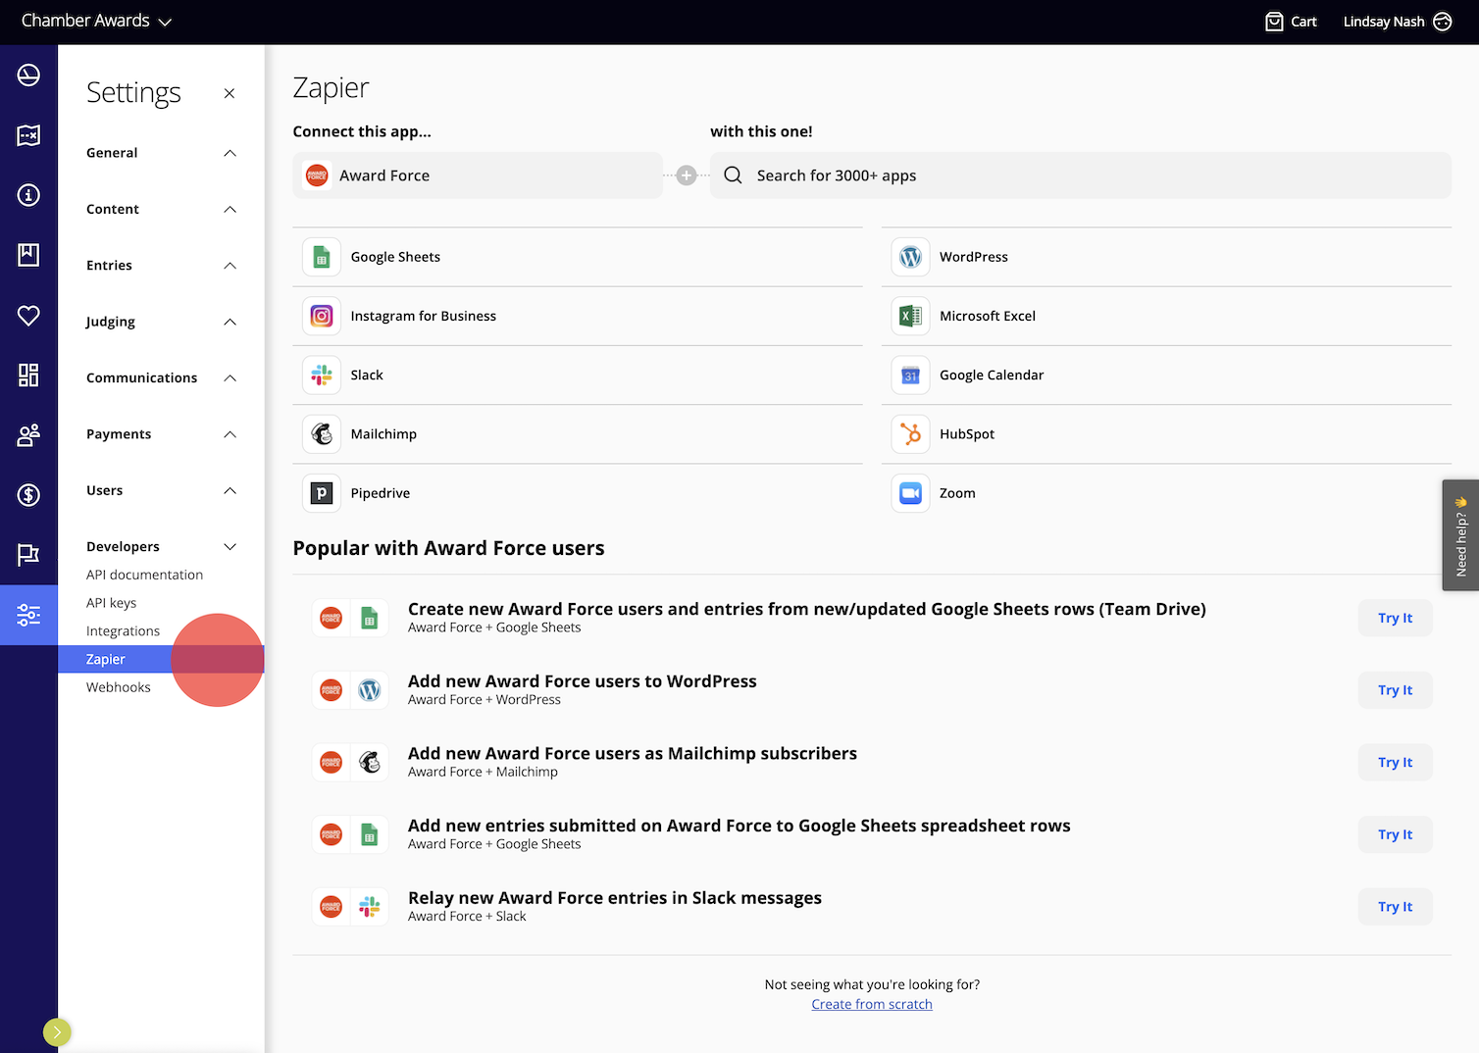Open the dollar sign payments icon
The height and width of the screenshot is (1053, 1479).
pos(28,495)
